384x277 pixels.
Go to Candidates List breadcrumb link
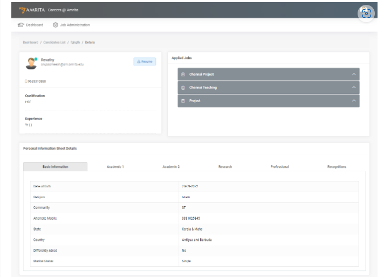click(x=54, y=43)
